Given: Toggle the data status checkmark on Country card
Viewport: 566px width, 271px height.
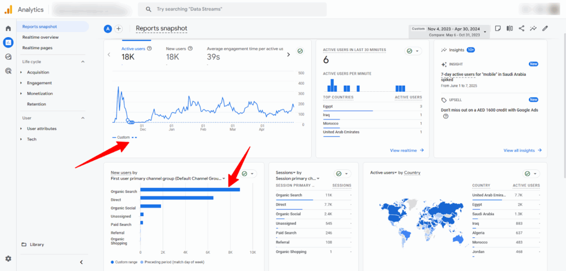Looking at the screenshot, I should [x=530, y=173].
